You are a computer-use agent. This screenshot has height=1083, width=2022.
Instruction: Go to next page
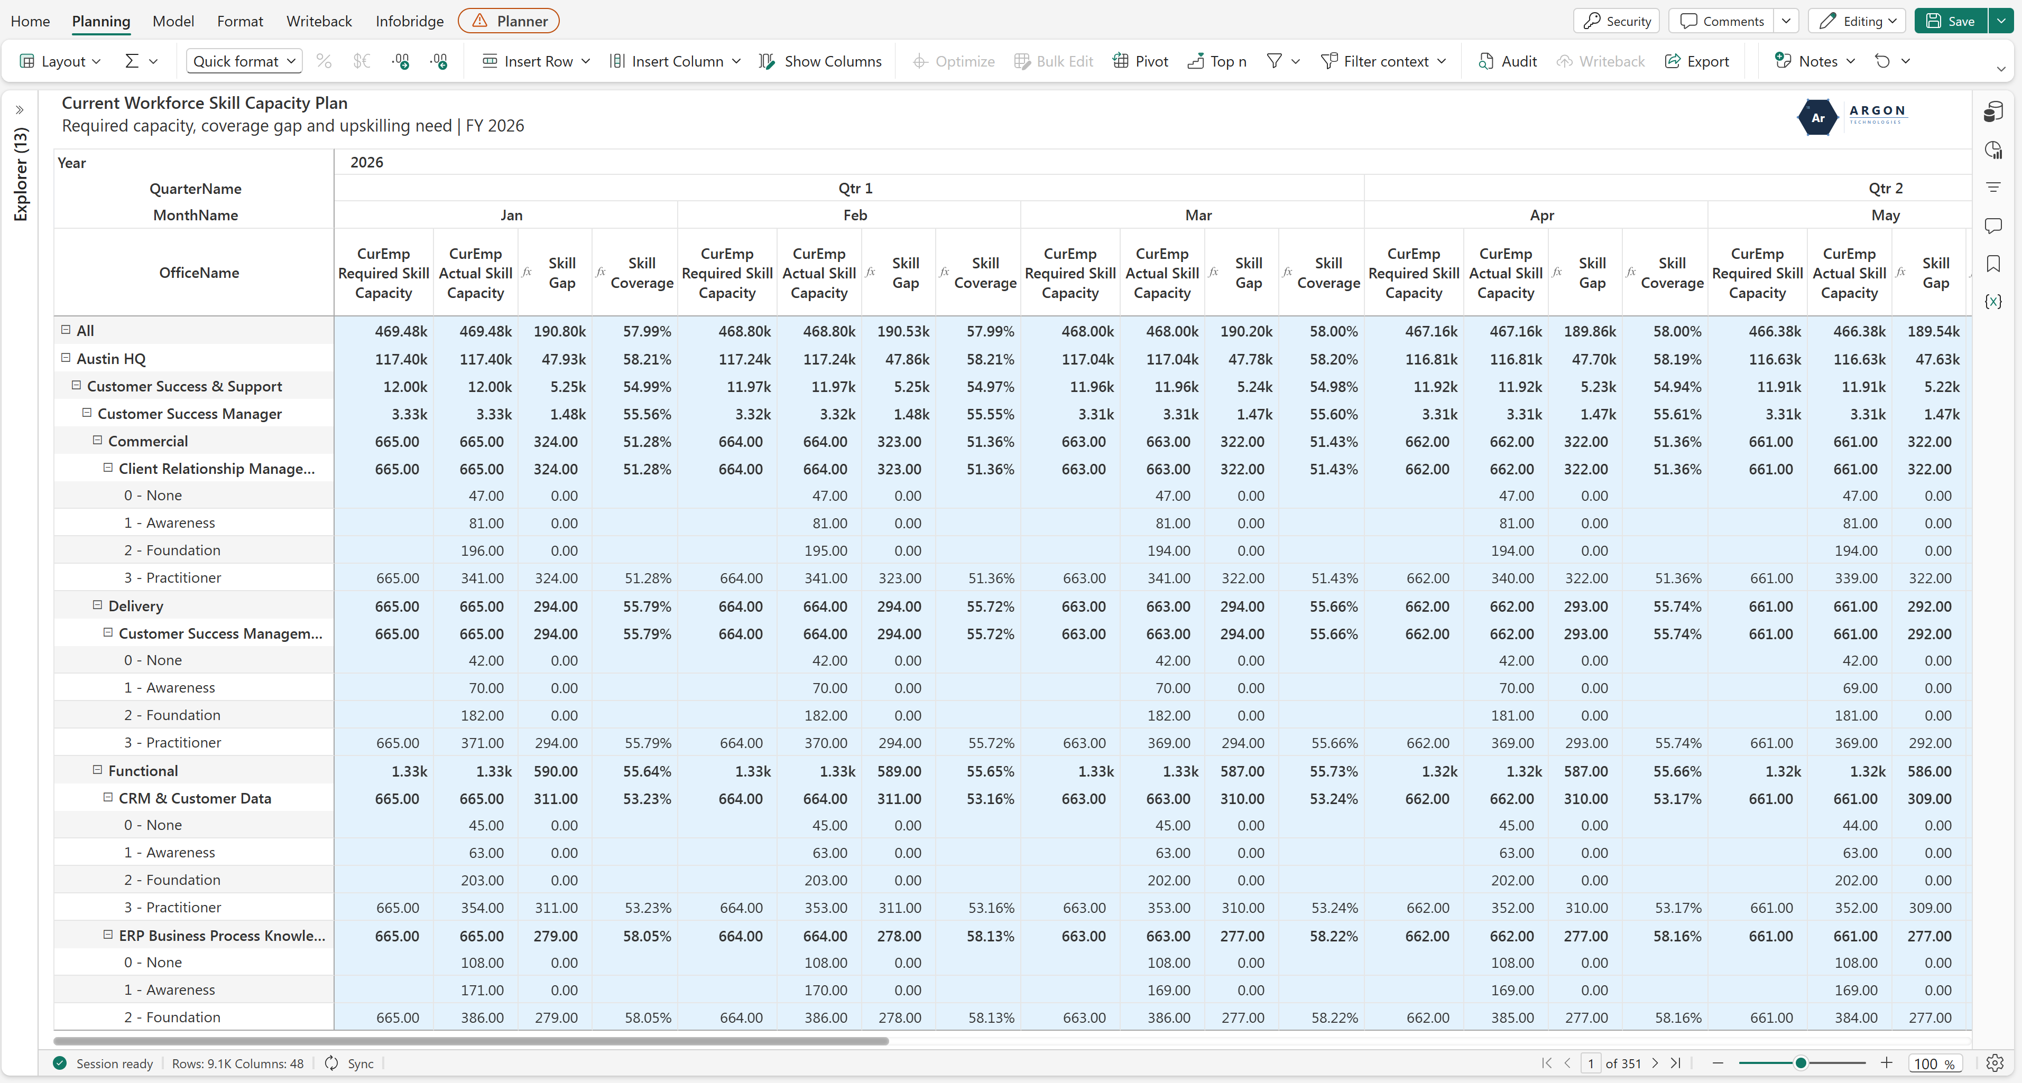click(x=1655, y=1063)
